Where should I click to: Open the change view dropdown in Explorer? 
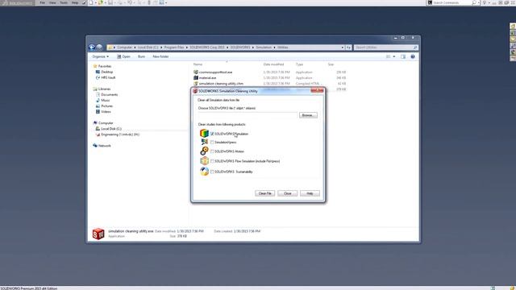pyautogui.click(x=394, y=56)
